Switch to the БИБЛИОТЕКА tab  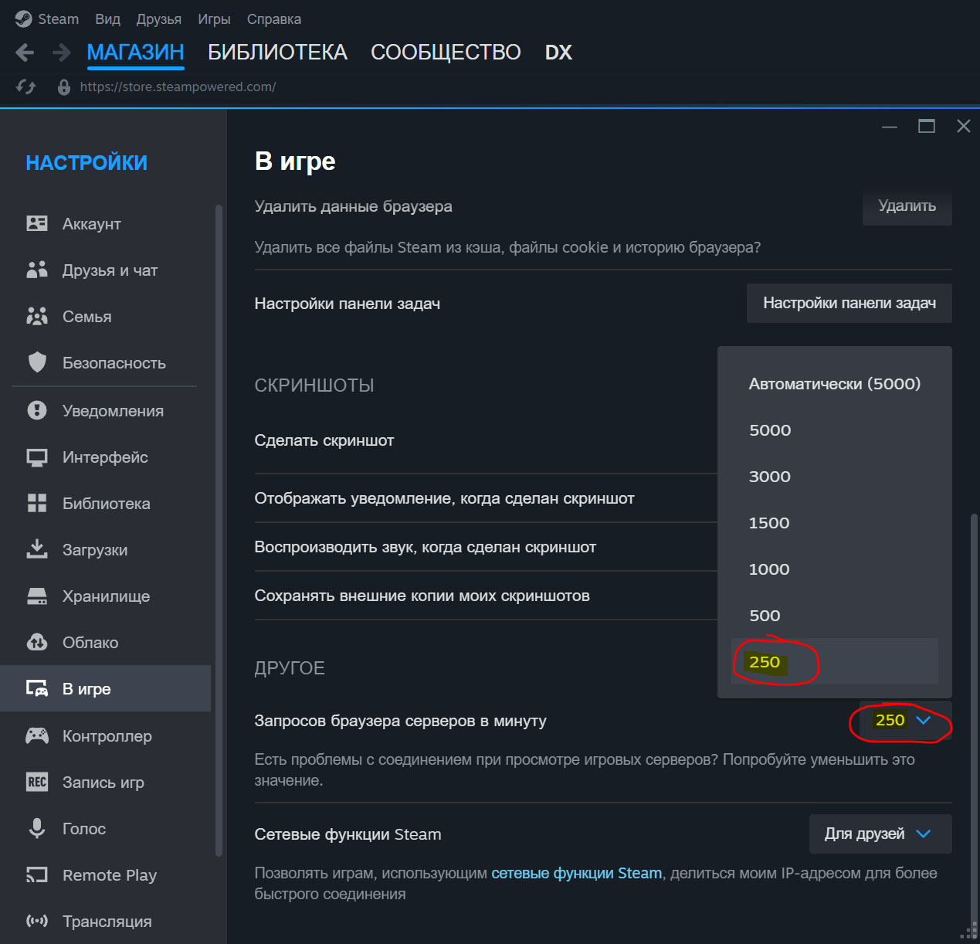(277, 53)
